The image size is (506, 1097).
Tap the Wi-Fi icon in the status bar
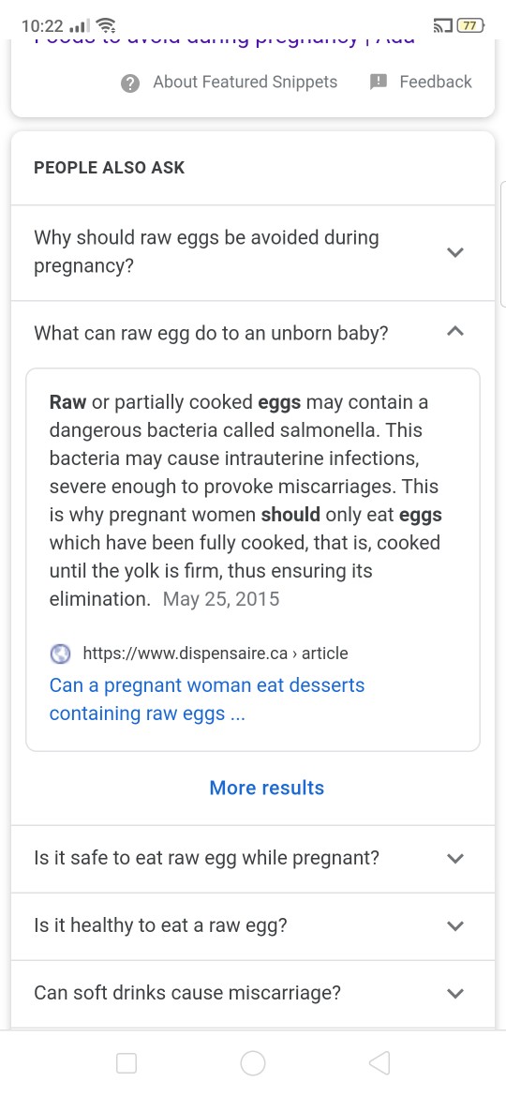click(x=106, y=26)
